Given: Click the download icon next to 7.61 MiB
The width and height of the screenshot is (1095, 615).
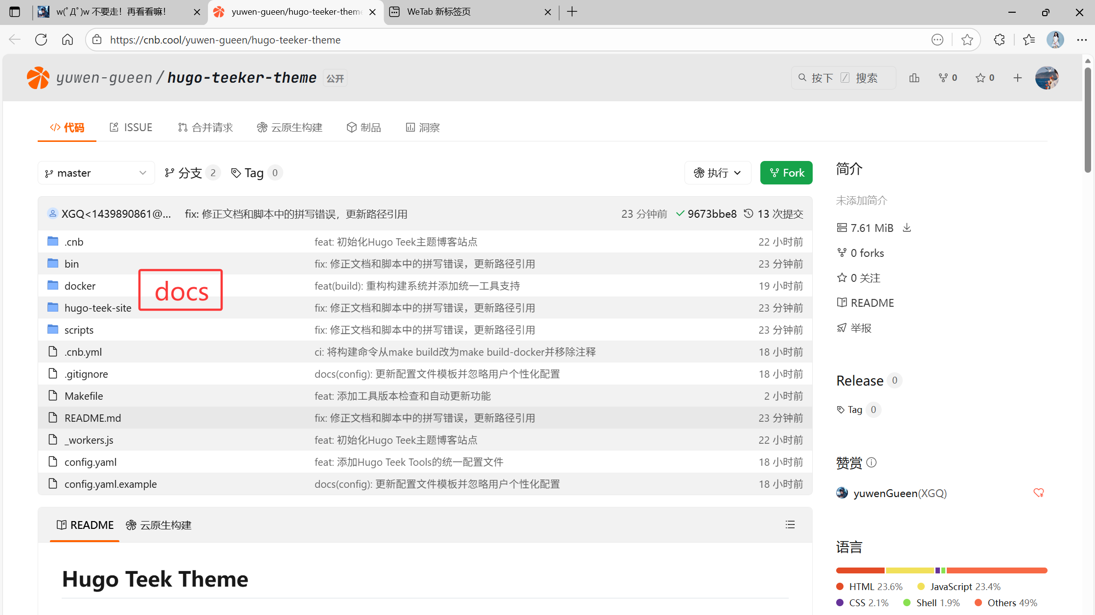Looking at the screenshot, I should [907, 228].
